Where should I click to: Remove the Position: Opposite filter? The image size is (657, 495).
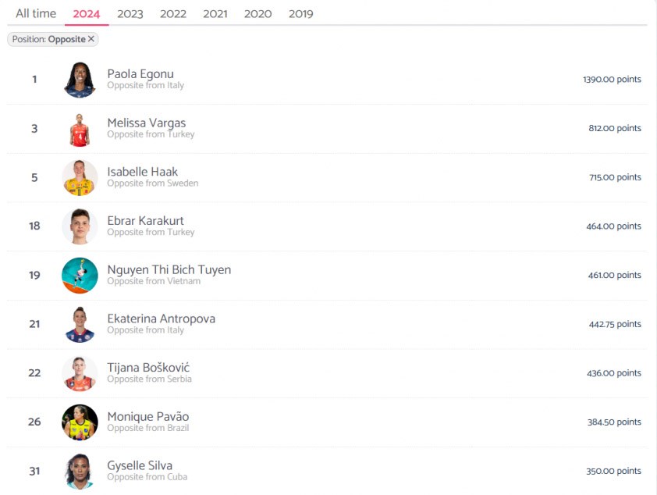pos(91,39)
